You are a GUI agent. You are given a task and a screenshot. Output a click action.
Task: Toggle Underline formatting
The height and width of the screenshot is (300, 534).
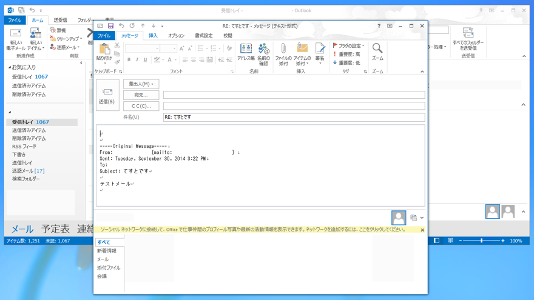[146, 60]
